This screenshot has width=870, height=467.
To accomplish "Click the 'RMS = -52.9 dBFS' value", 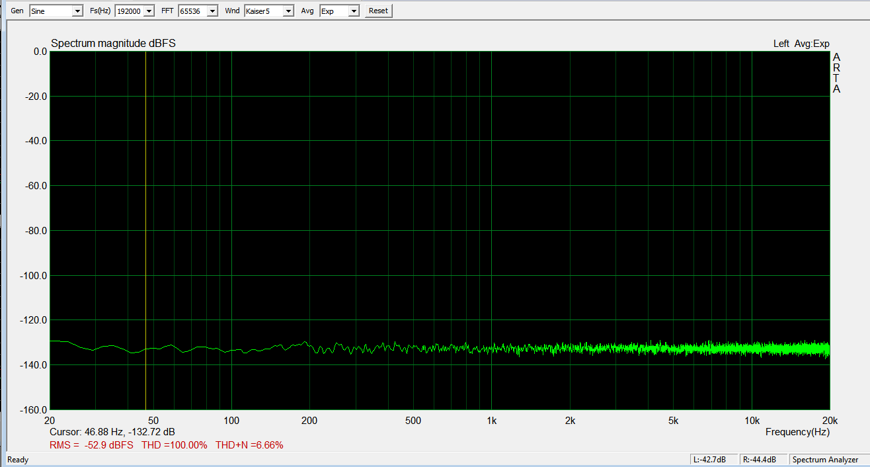I will point(91,445).
